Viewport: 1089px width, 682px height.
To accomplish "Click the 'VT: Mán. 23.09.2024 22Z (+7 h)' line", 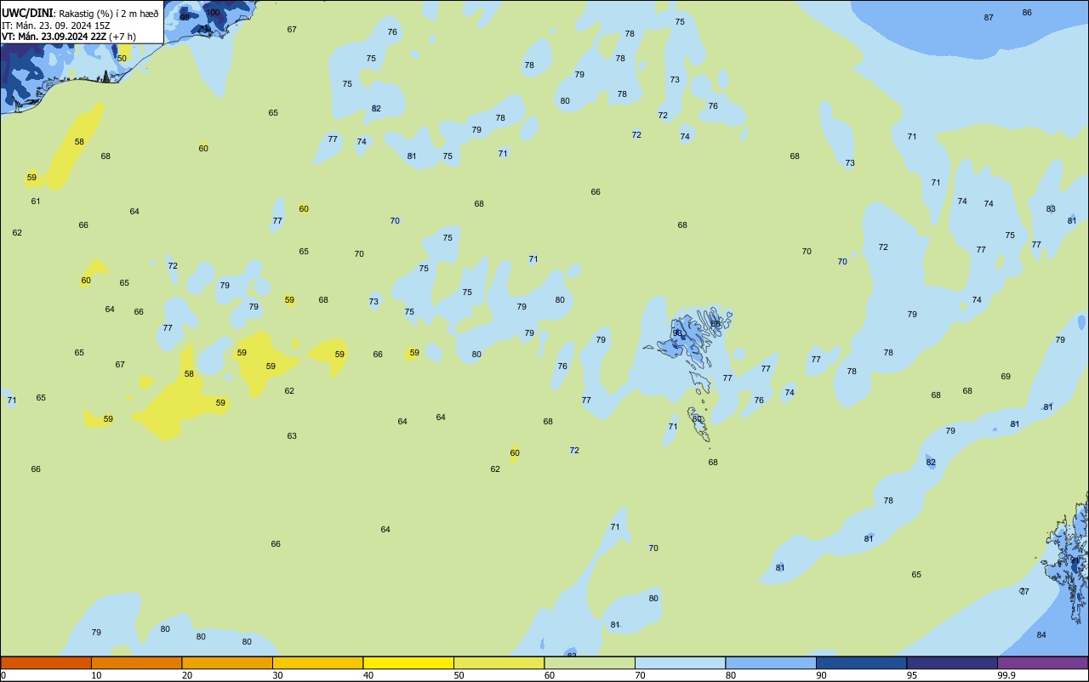I will click(68, 36).
